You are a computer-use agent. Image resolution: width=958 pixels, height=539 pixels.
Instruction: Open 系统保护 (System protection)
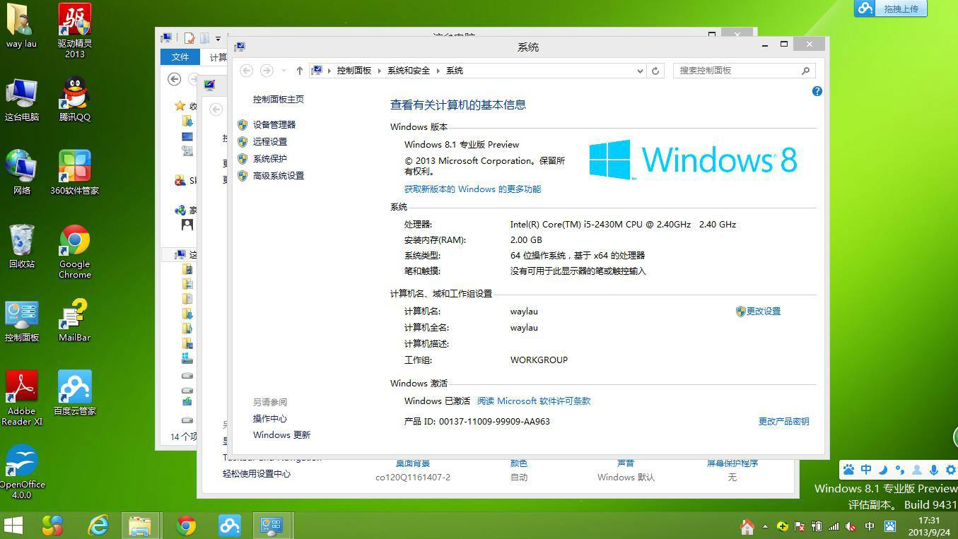(269, 158)
